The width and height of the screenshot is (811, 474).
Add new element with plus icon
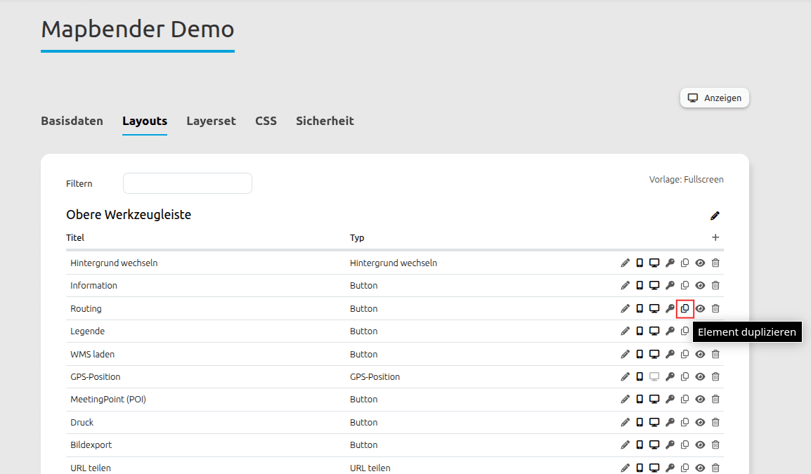tap(715, 237)
